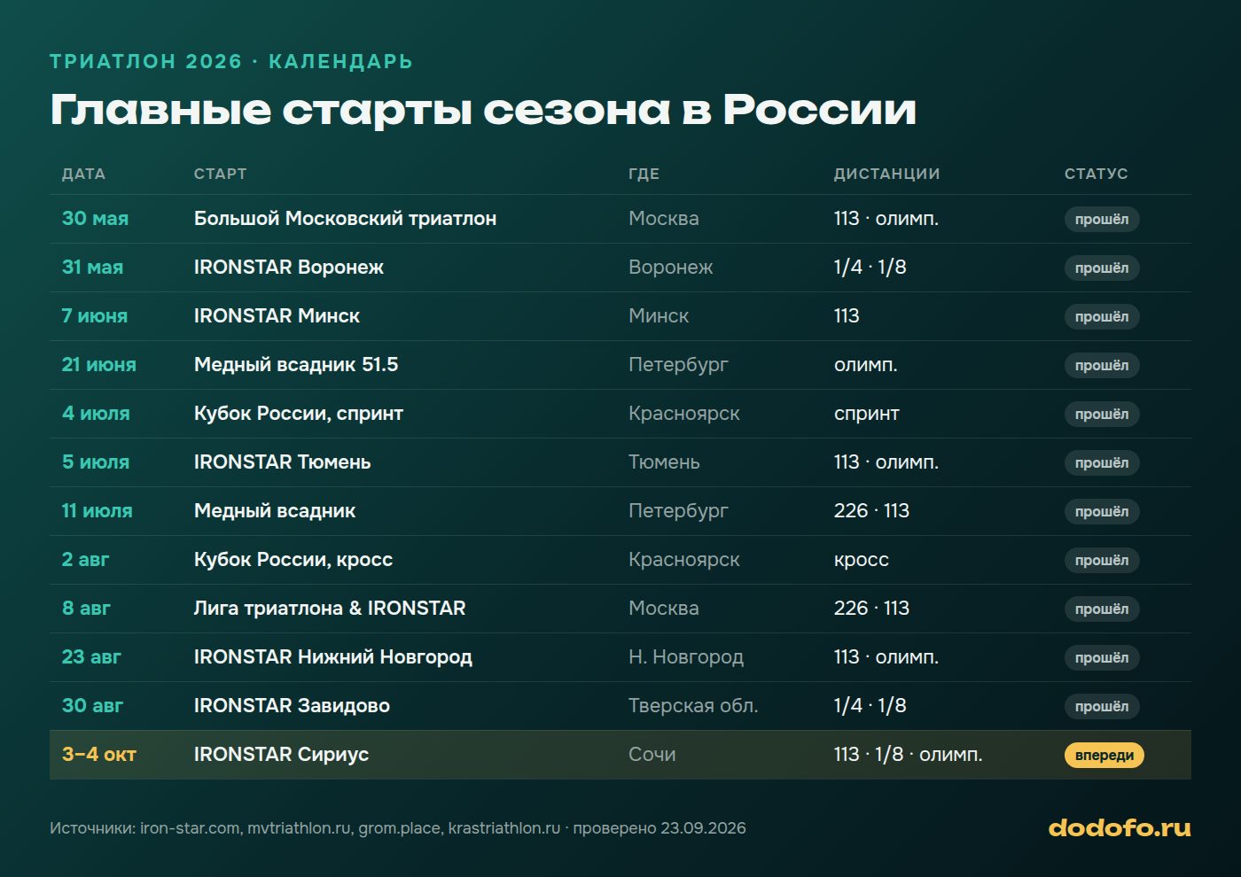Screen dimensions: 1241x877
Task: Click the 'СТАРТ' column header
Action: (220, 174)
